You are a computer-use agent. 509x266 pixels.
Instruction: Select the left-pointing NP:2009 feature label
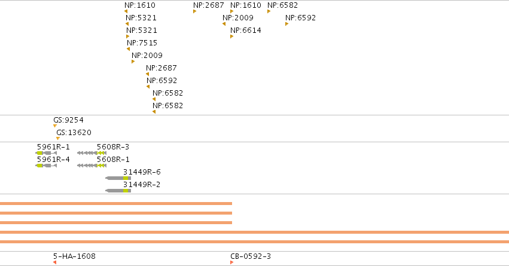[x=238, y=17]
